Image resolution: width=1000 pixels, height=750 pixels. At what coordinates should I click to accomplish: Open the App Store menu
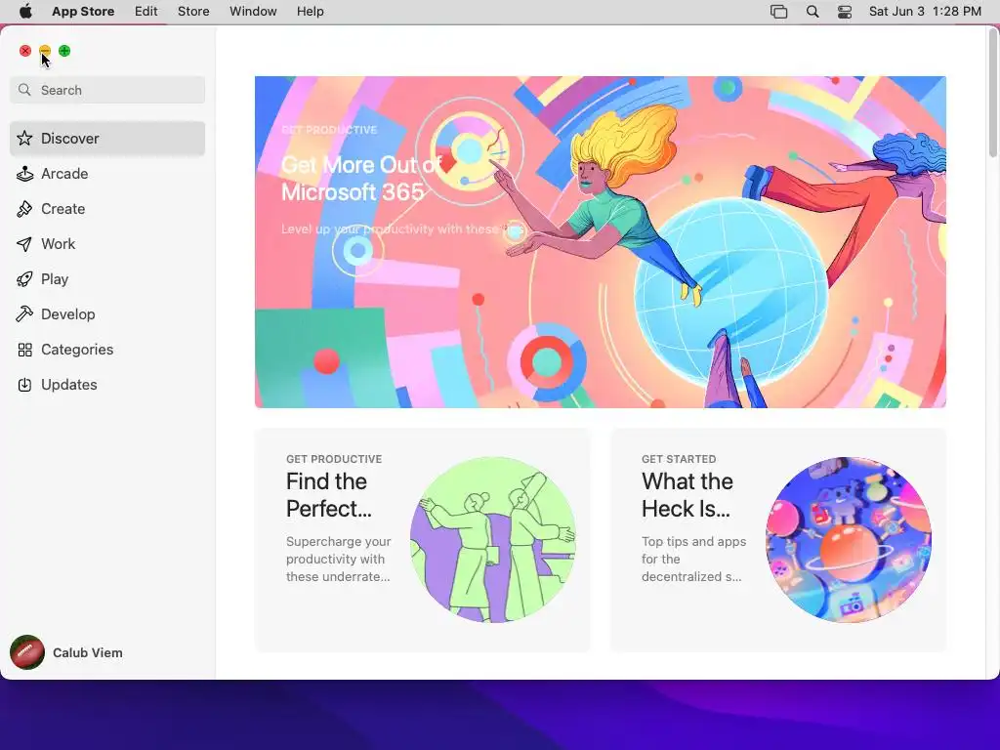pyautogui.click(x=83, y=12)
